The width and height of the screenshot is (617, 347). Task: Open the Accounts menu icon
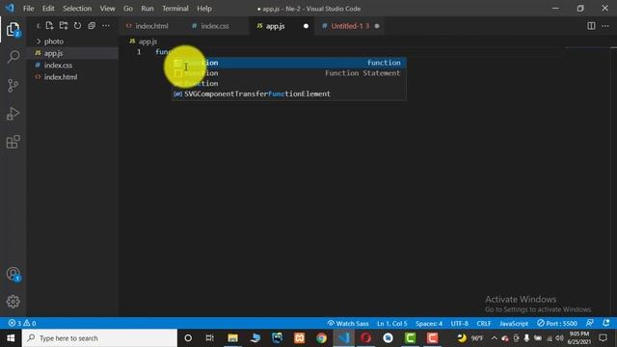(13, 274)
